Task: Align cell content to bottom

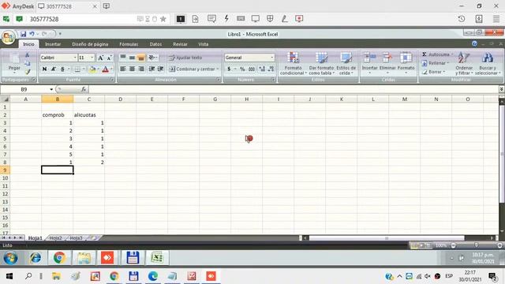Action: tap(140, 58)
